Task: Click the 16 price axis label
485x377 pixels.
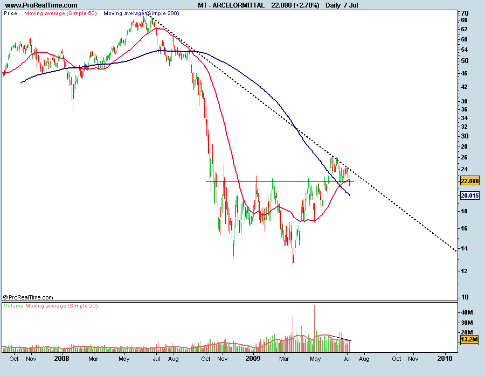Action: 465,229
